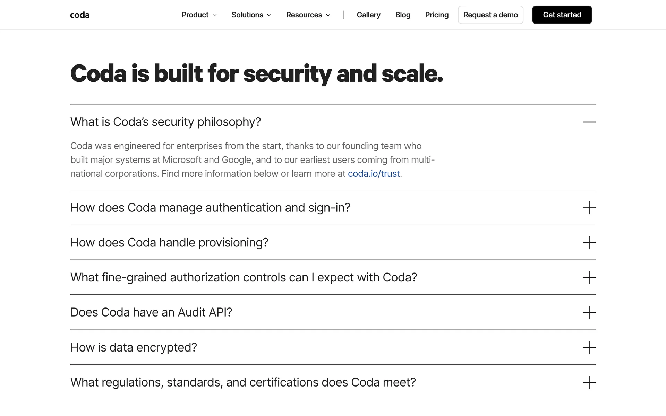Open the Resources dropdown menu
The width and height of the screenshot is (666, 416).
(x=308, y=15)
